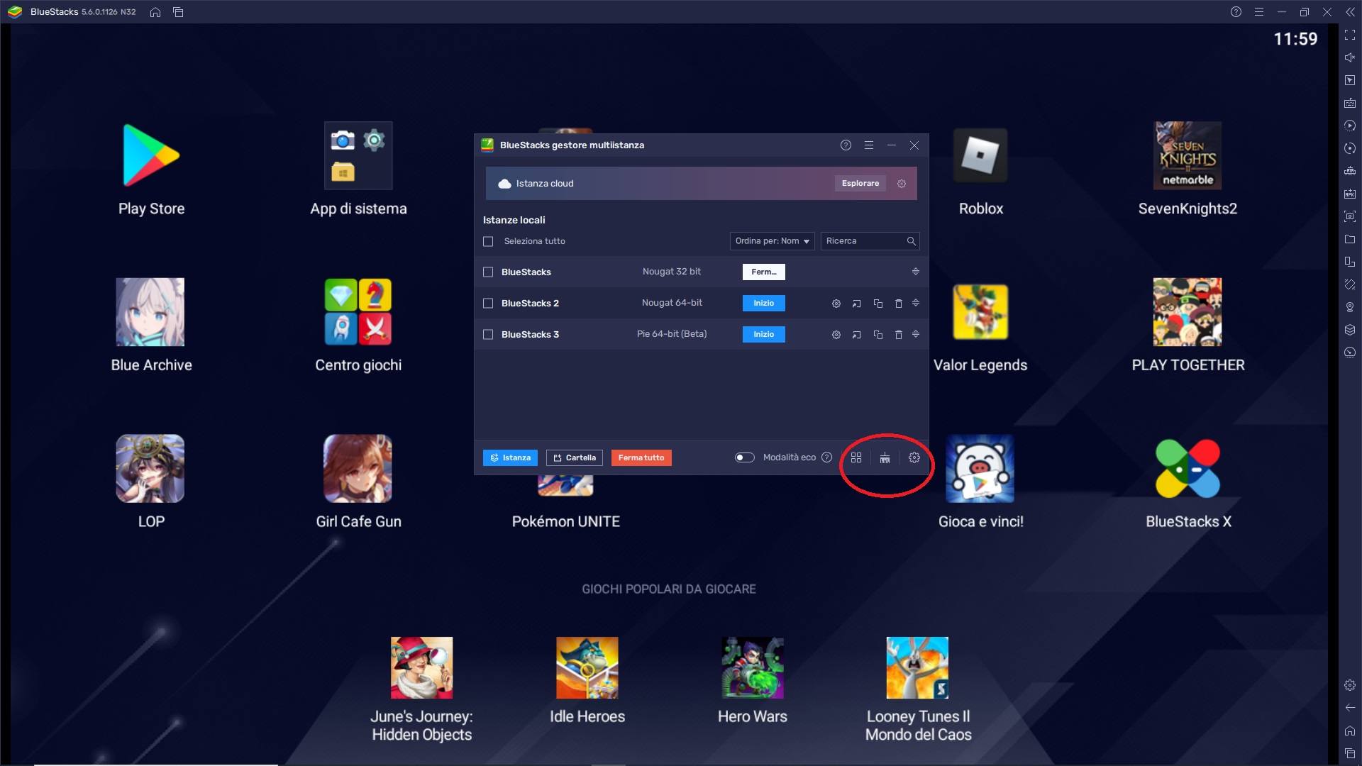Click the Ferma tutto button
The height and width of the screenshot is (766, 1362).
pos(641,458)
